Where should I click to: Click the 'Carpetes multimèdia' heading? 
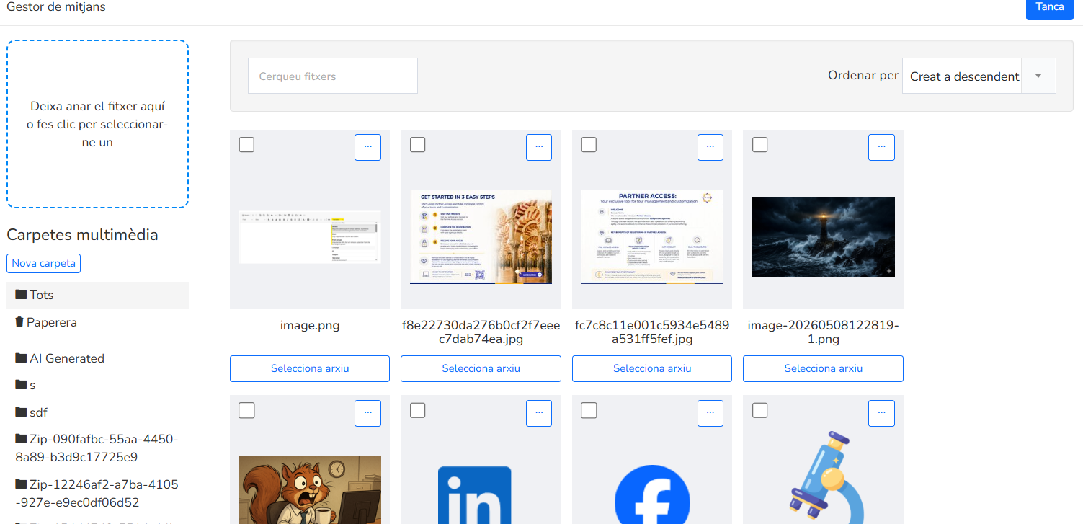point(82,235)
